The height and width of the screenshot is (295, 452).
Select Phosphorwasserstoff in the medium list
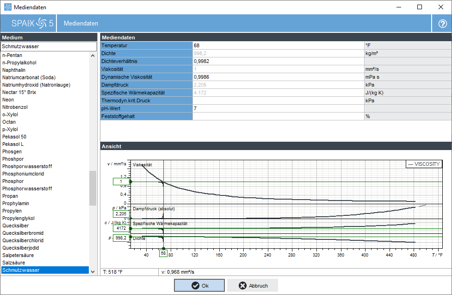point(27,188)
